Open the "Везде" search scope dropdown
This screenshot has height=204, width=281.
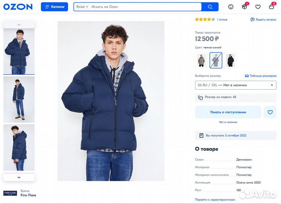(82, 7)
